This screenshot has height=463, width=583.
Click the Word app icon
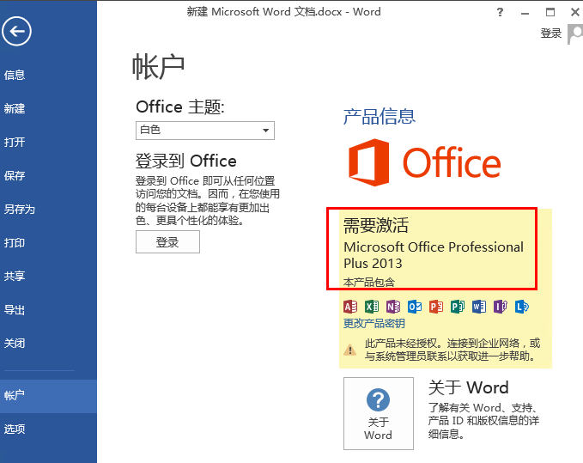coord(479,307)
